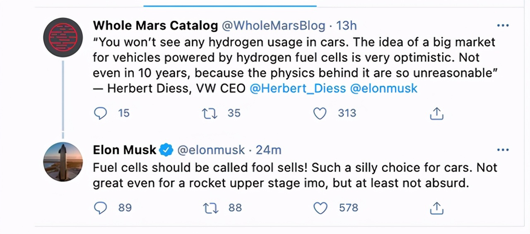Select the active tab with blue underline

click(230, 3)
